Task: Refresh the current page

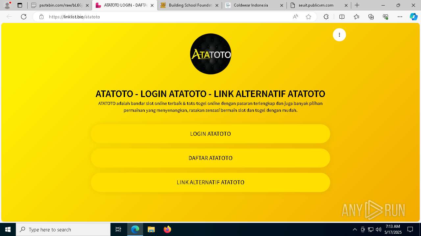Action: pyautogui.click(x=24, y=17)
